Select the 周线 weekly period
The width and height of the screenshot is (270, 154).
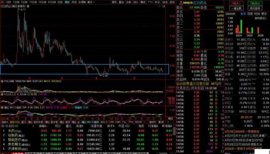(x=67, y=2)
